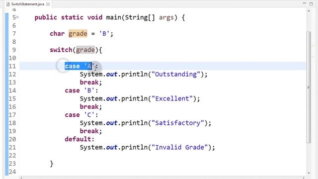Click the vertical scrollbar thumb
This screenshot has width=318, height=179.
pos(309,88)
